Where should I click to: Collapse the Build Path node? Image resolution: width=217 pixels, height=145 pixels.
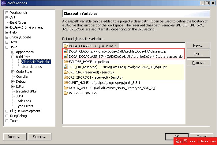pos(13,57)
